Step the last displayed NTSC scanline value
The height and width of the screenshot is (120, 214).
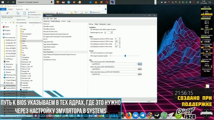[x=120, y=41]
